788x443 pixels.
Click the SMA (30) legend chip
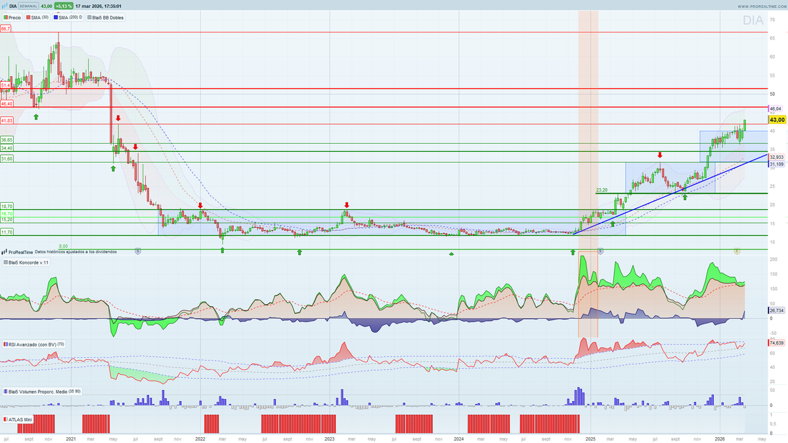[x=38, y=16]
